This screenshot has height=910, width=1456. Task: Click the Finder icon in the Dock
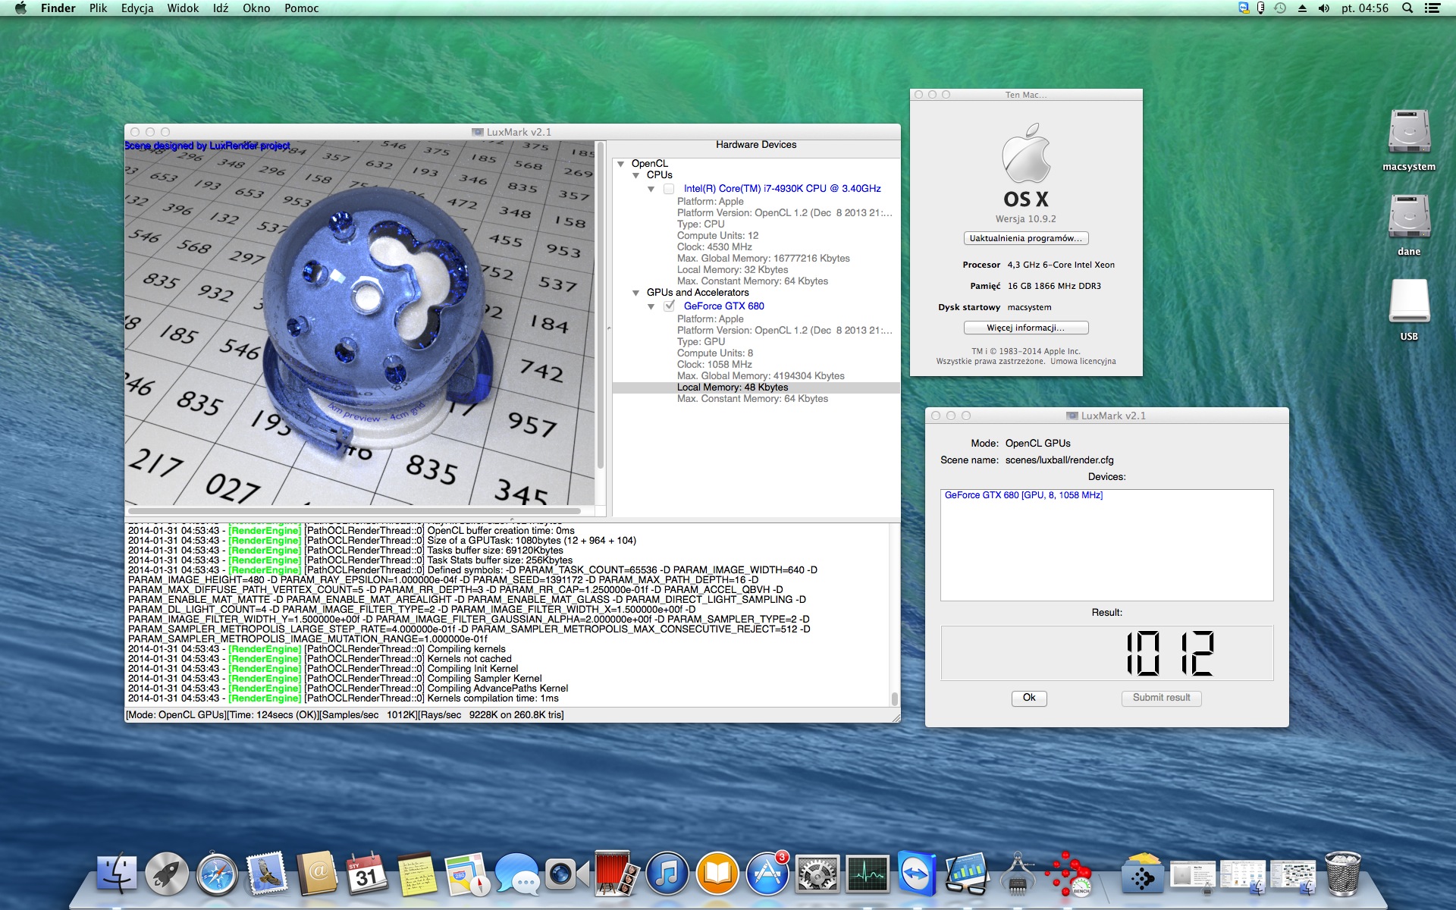(117, 874)
